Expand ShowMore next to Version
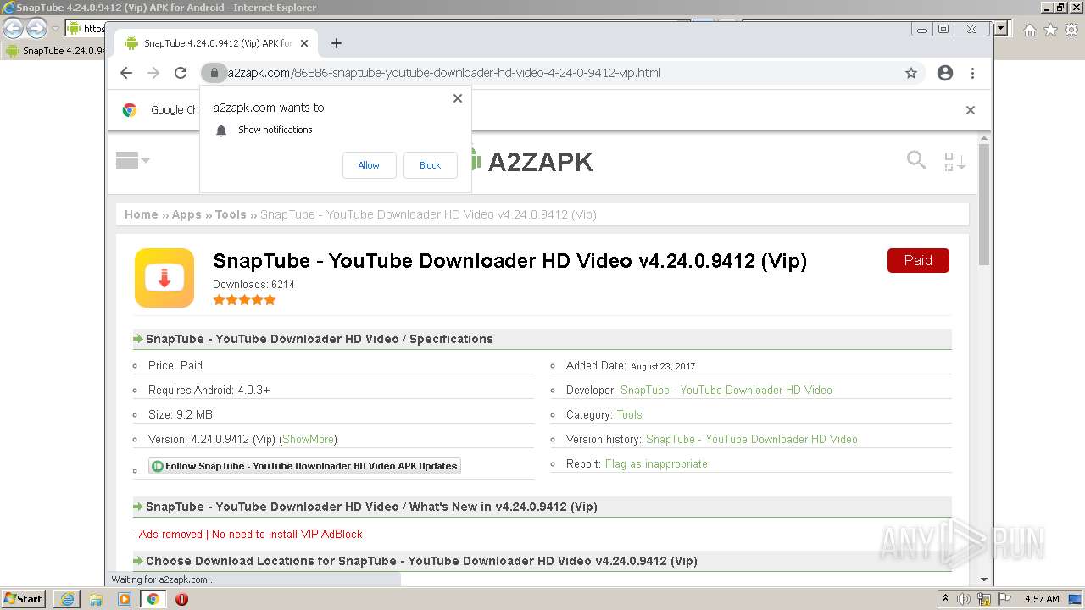1085x610 pixels. point(309,439)
